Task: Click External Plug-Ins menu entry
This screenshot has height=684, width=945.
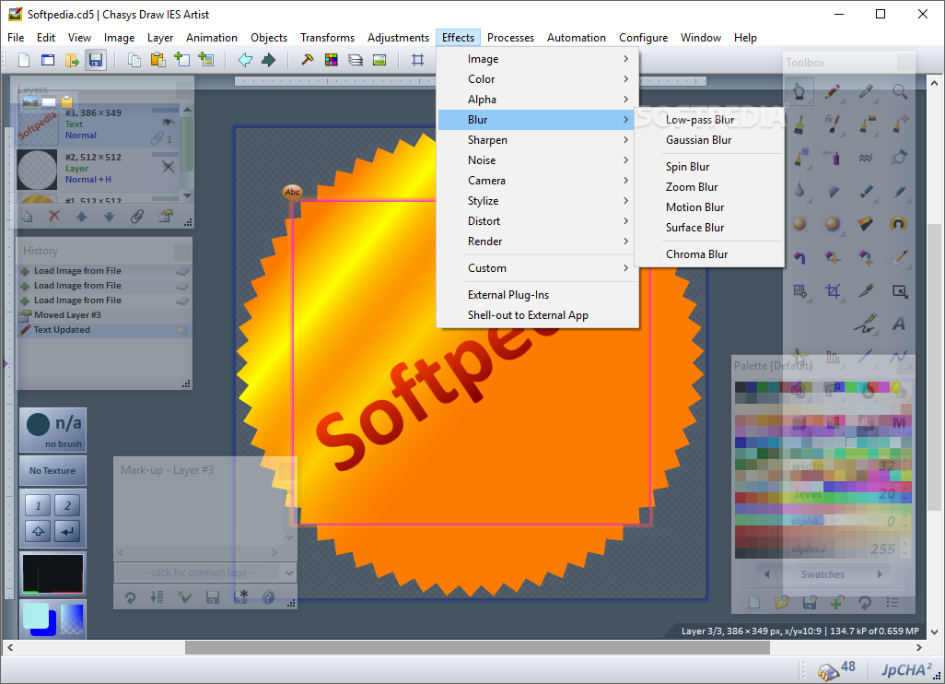Action: 508,295
